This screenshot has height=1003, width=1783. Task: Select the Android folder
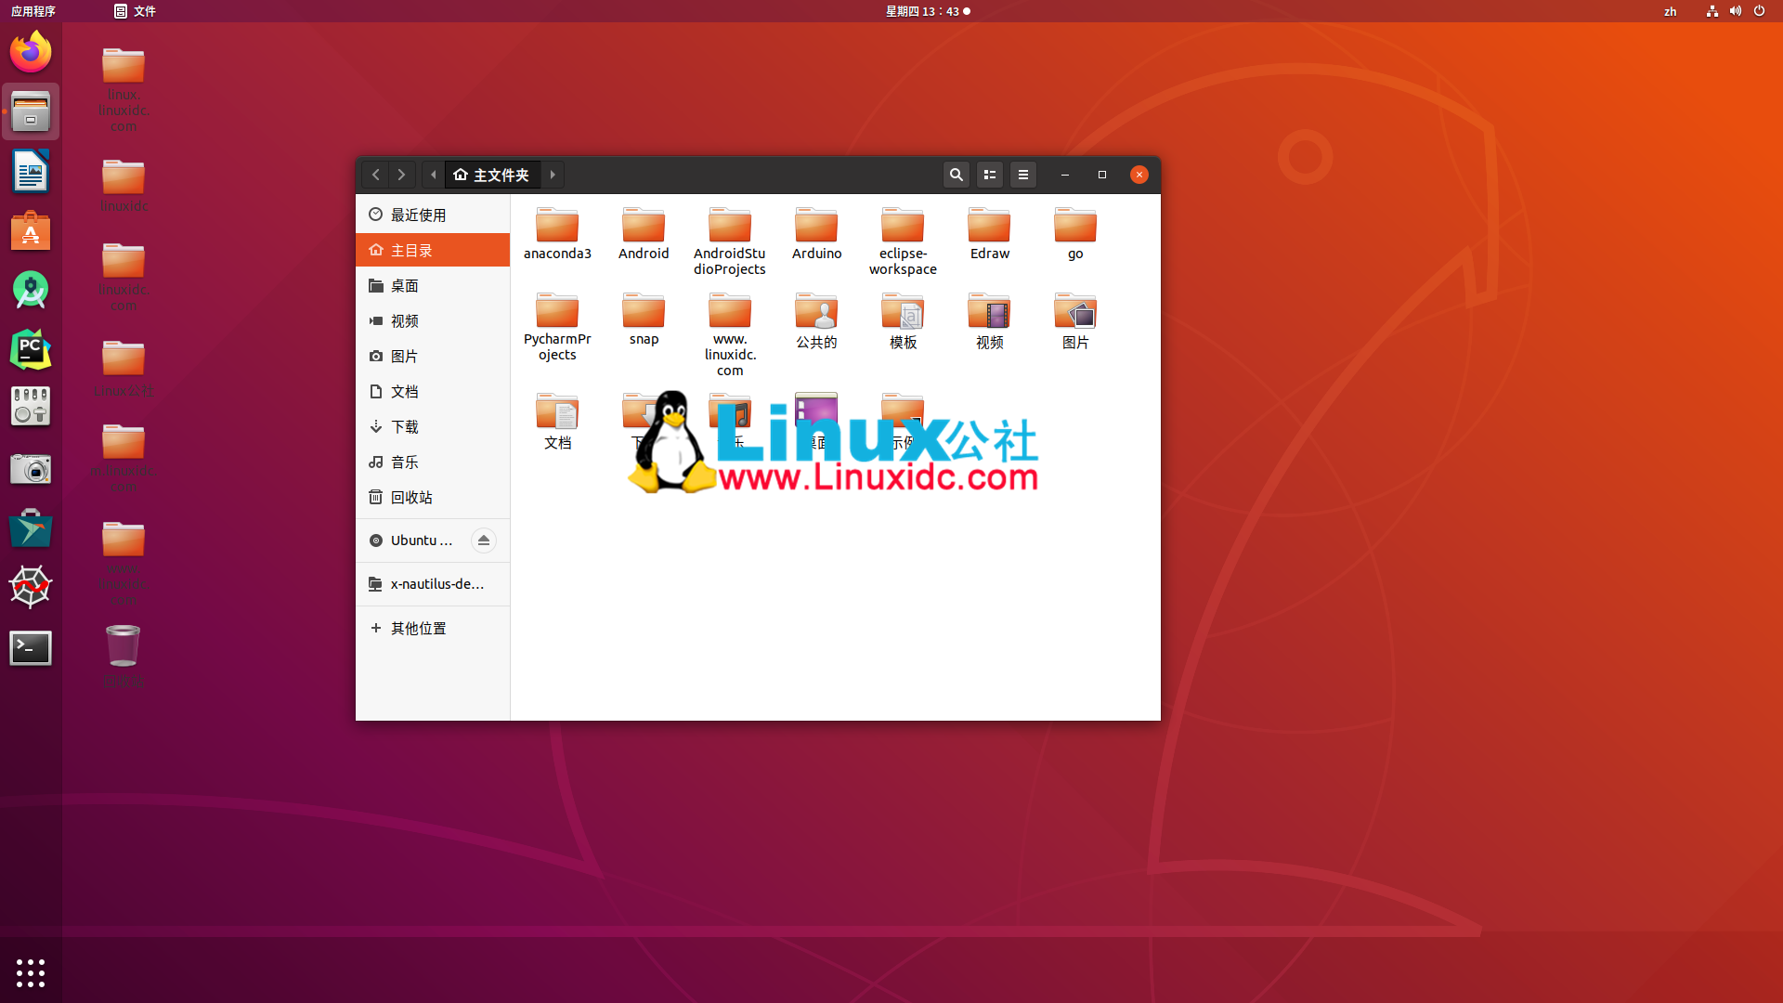tap(644, 233)
